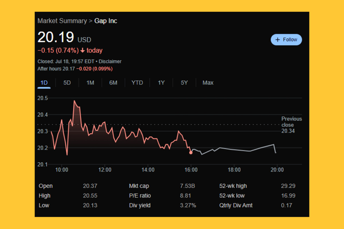Open the Disclaimer link
This screenshot has height=229, width=344.
coord(111,62)
